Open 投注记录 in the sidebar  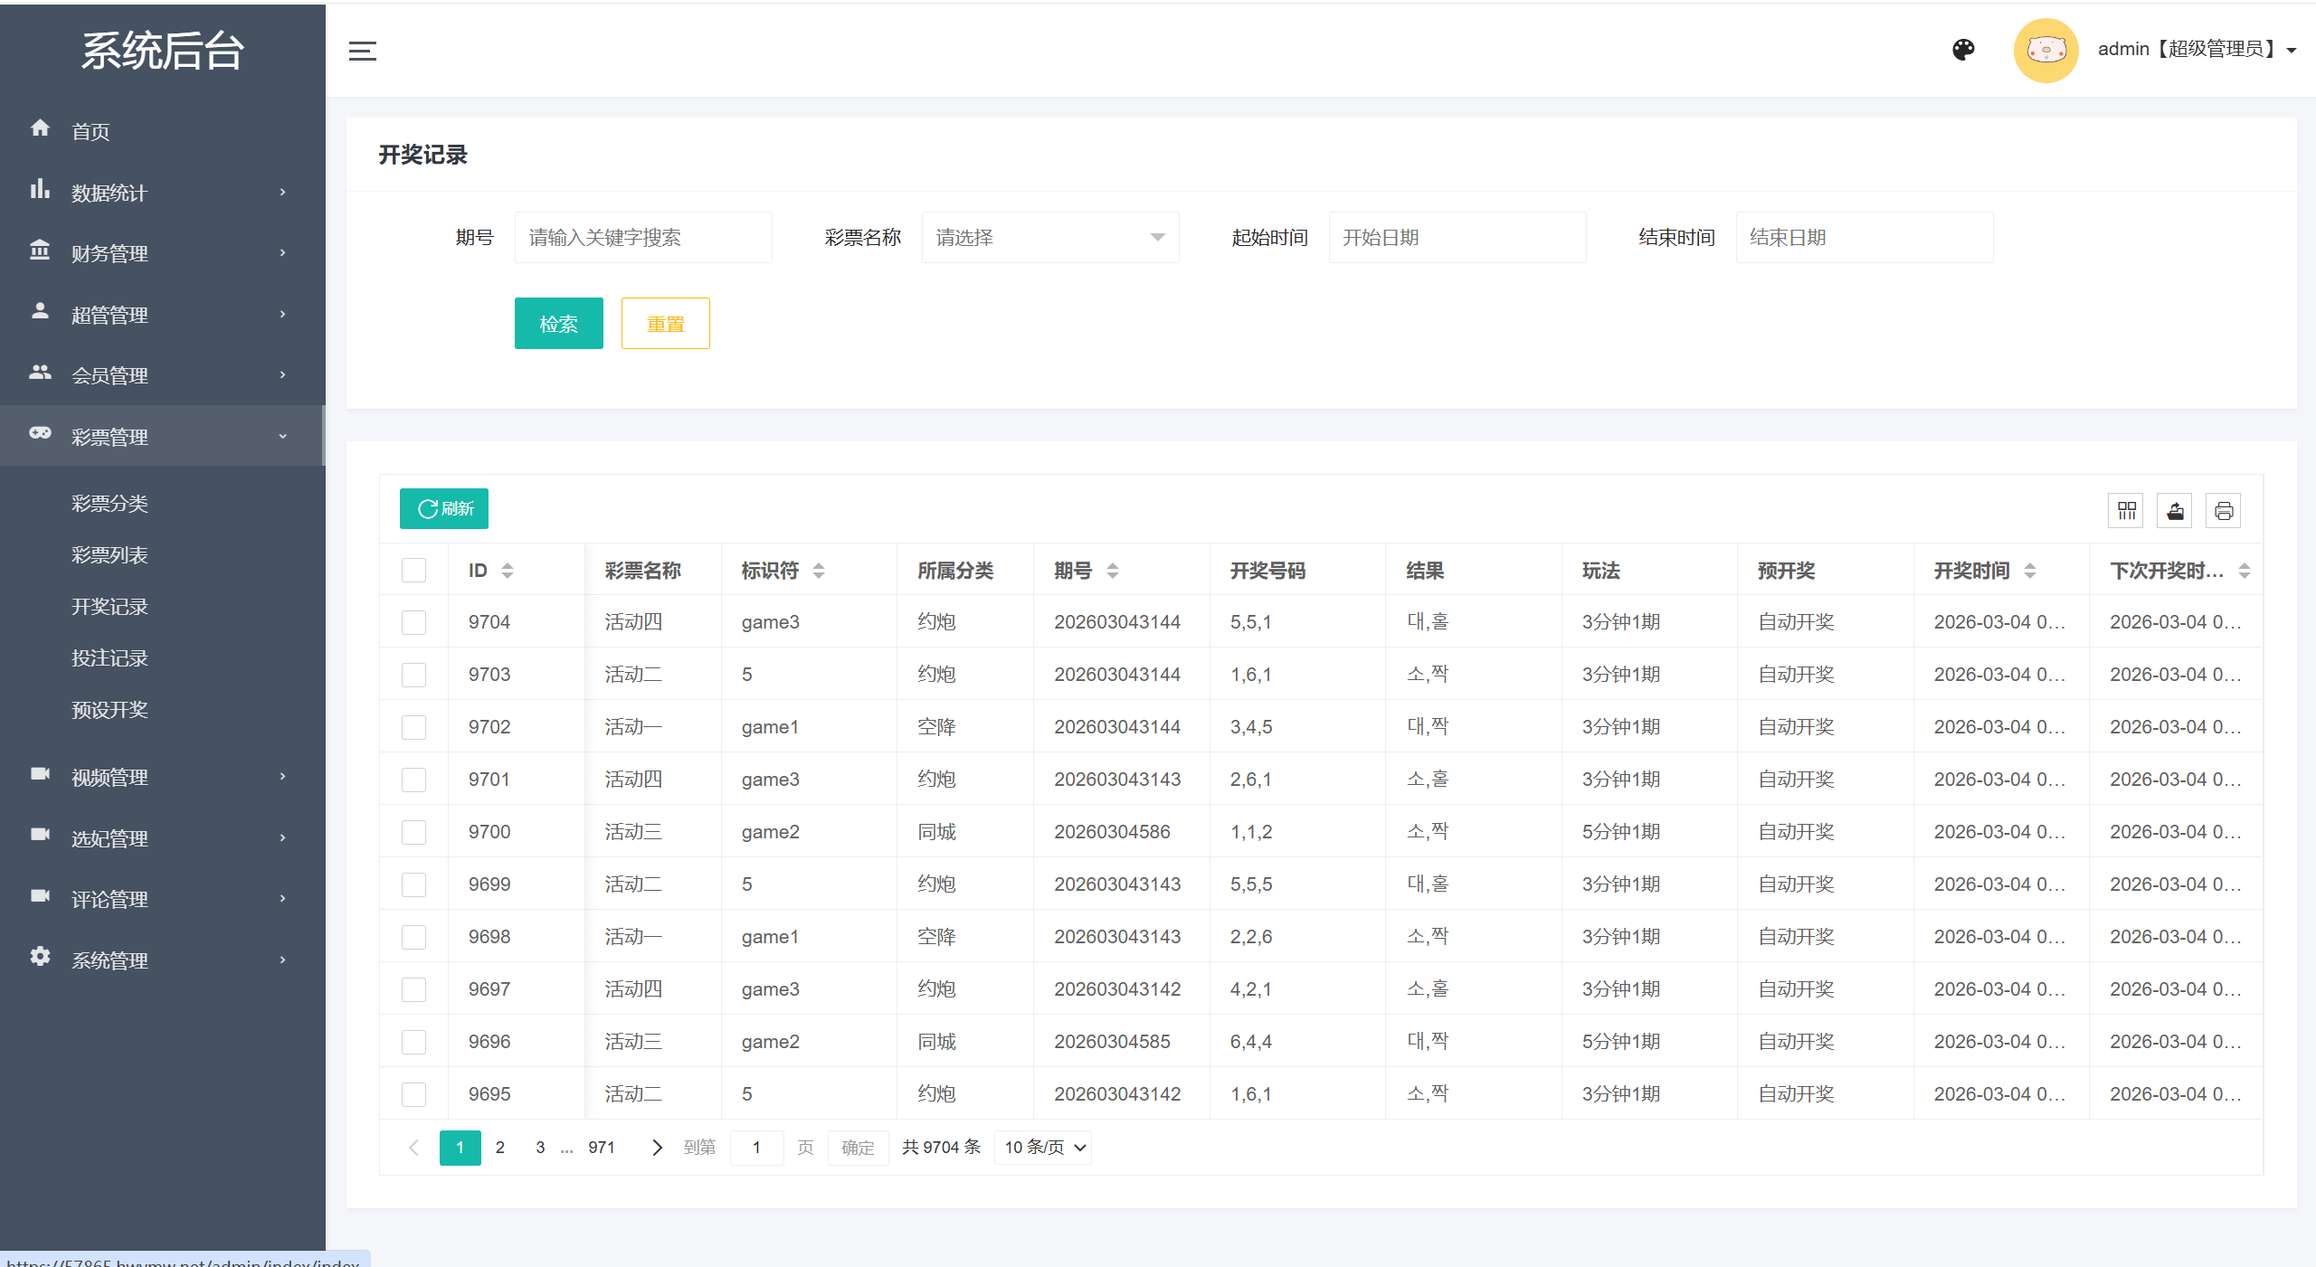tap(109, 658)
